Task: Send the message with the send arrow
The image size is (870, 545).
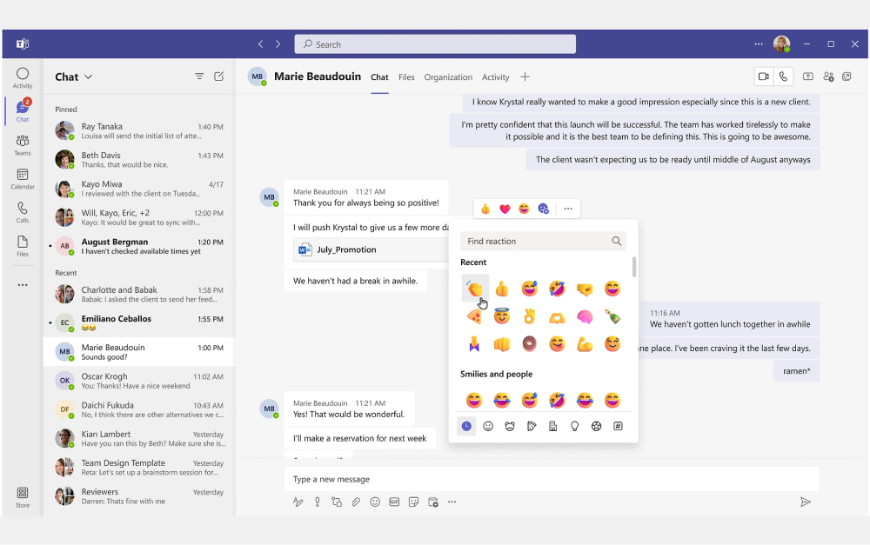Action: [806, 502]
